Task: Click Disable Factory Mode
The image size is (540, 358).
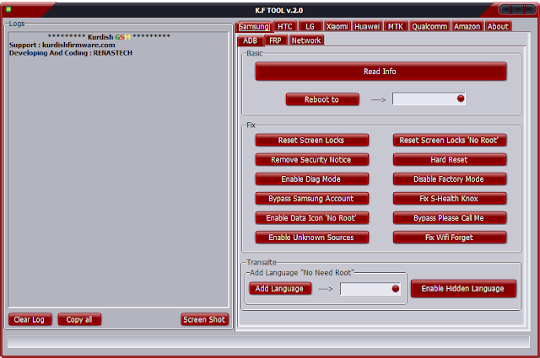Action: tap(450, 179)
